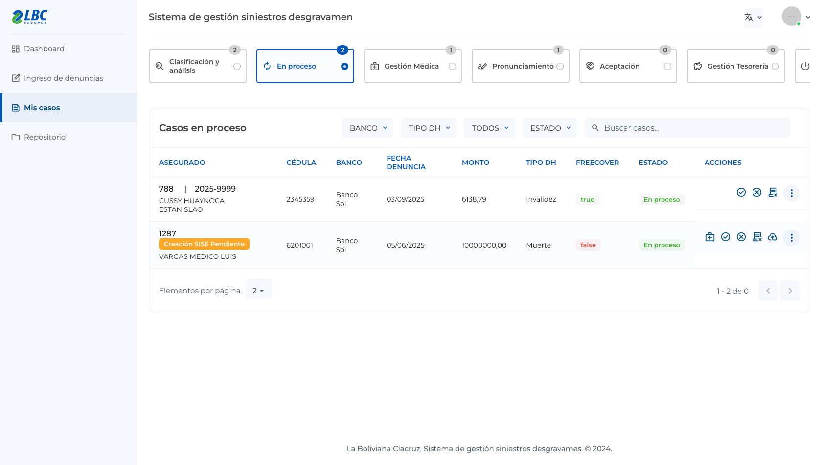Focus the Buscar casos search field
The width and height of the screenshot is (822, 465).
tap(687, 128)
